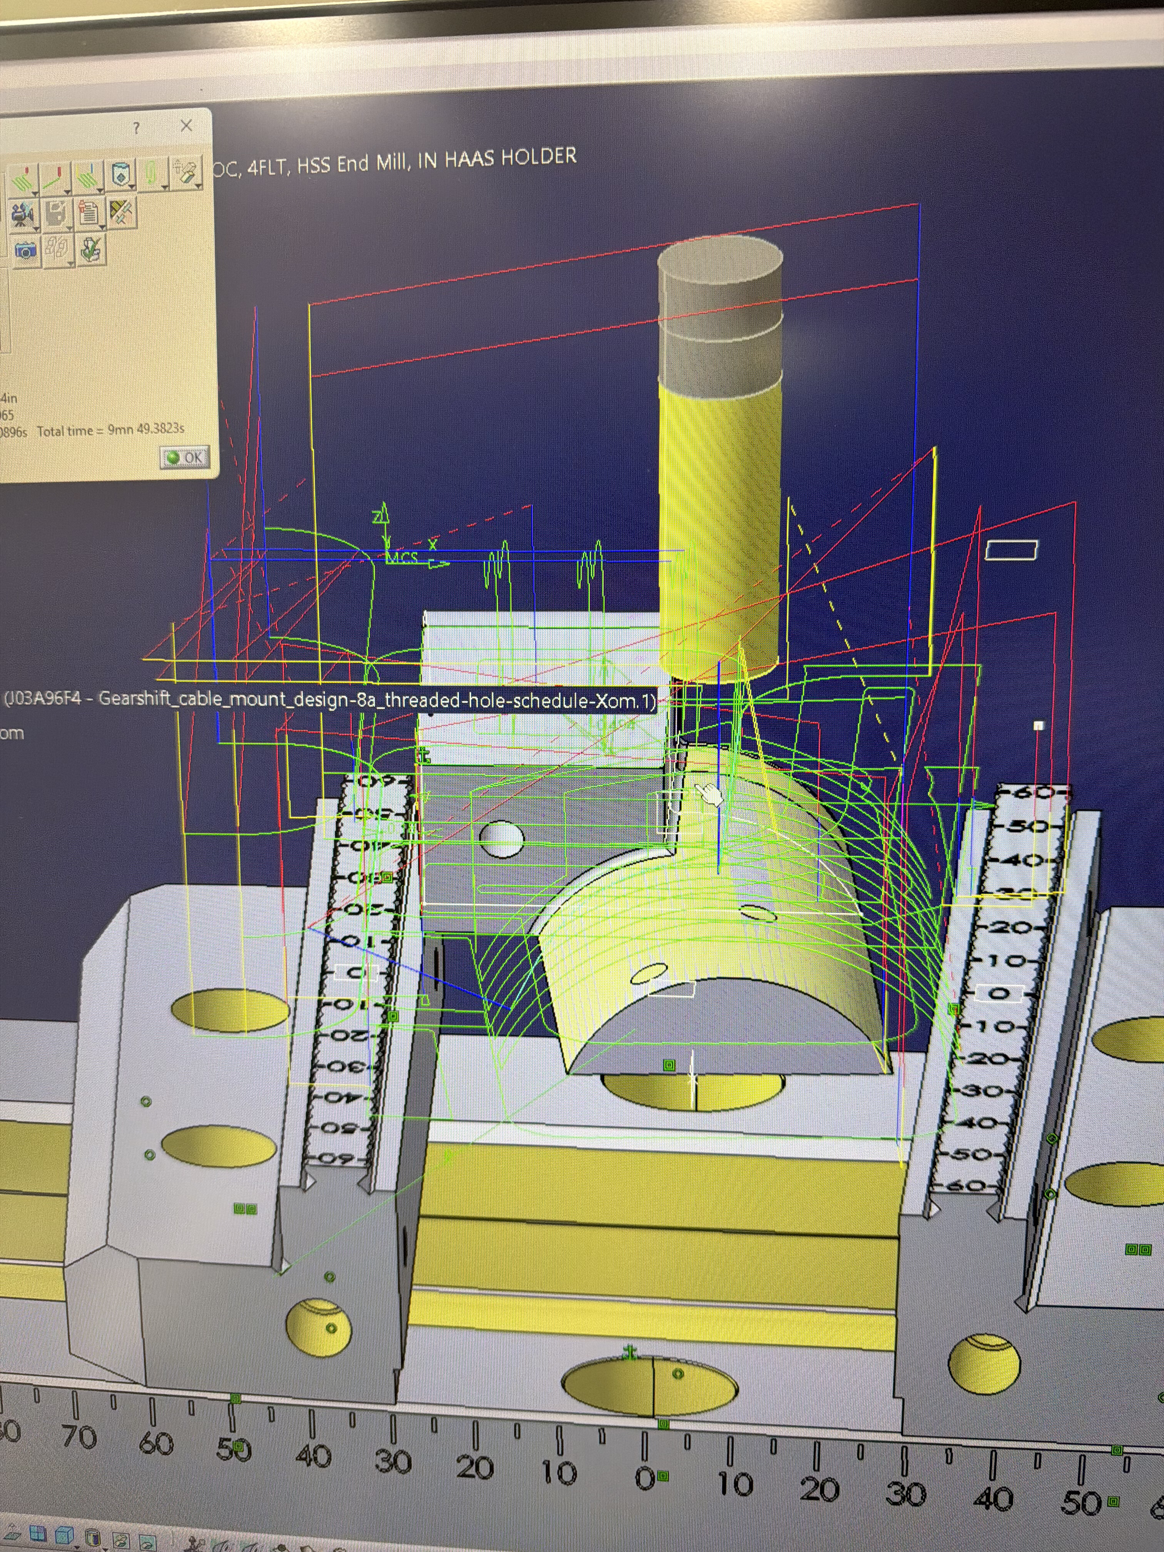Close the replay dialog with X
The height and width of the screenshot is (1552, 1164).
pos(187,125)
